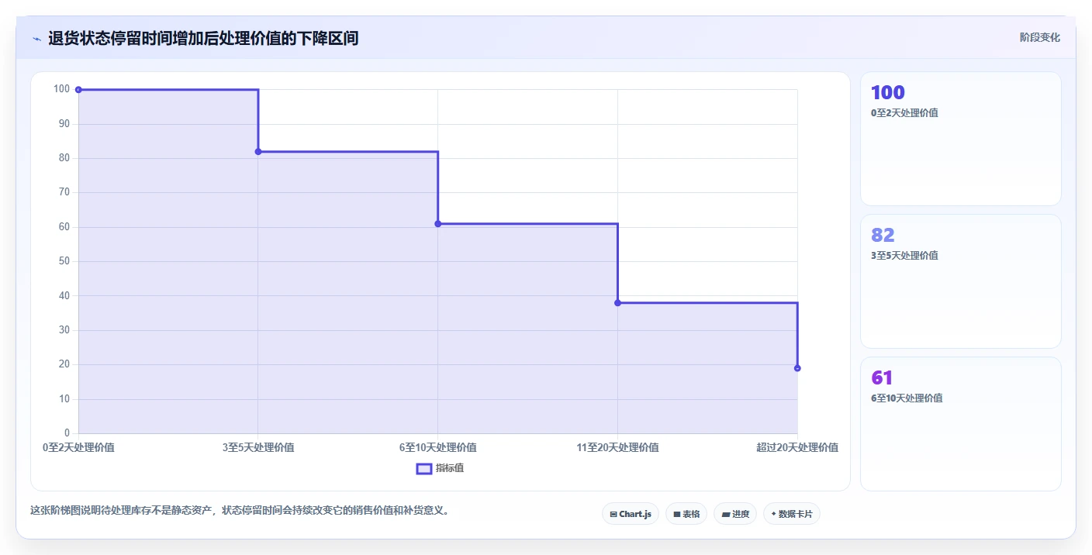Click the chart icon beside the title
This screenshot has height=555, width=1092.
[x=36, y=39]
